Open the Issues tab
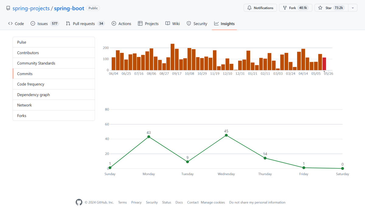Screen dimensions: 365x210 pyautogui.click(x=45, y=23)
